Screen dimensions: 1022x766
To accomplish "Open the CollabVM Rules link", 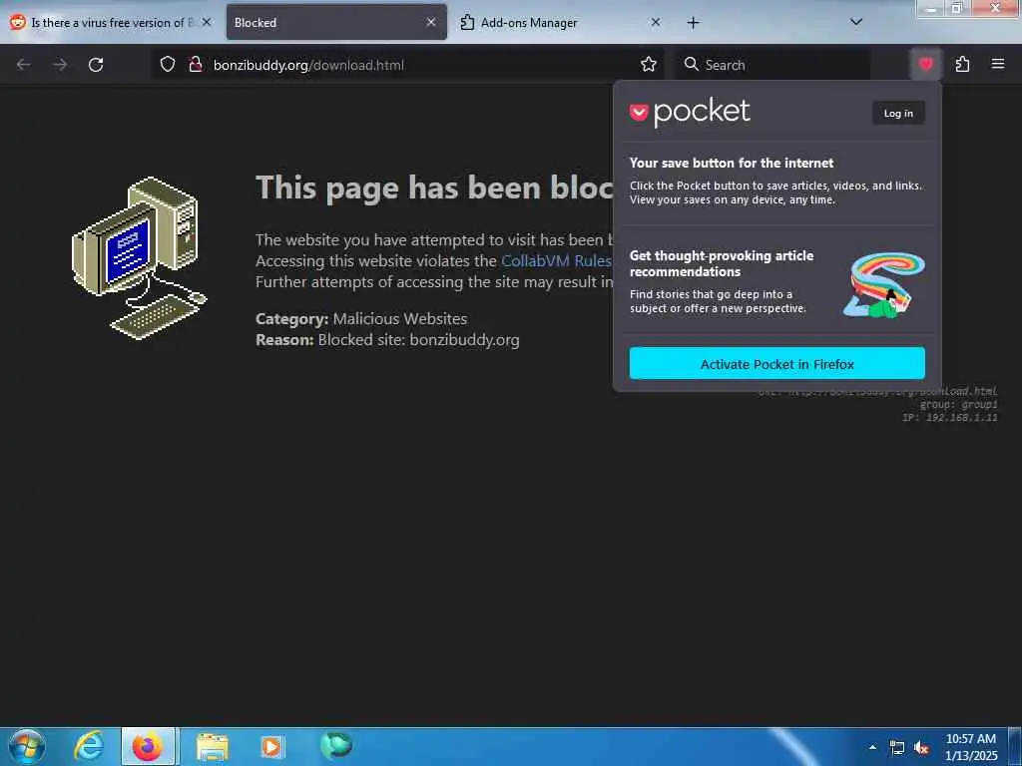I will [556, 261].
